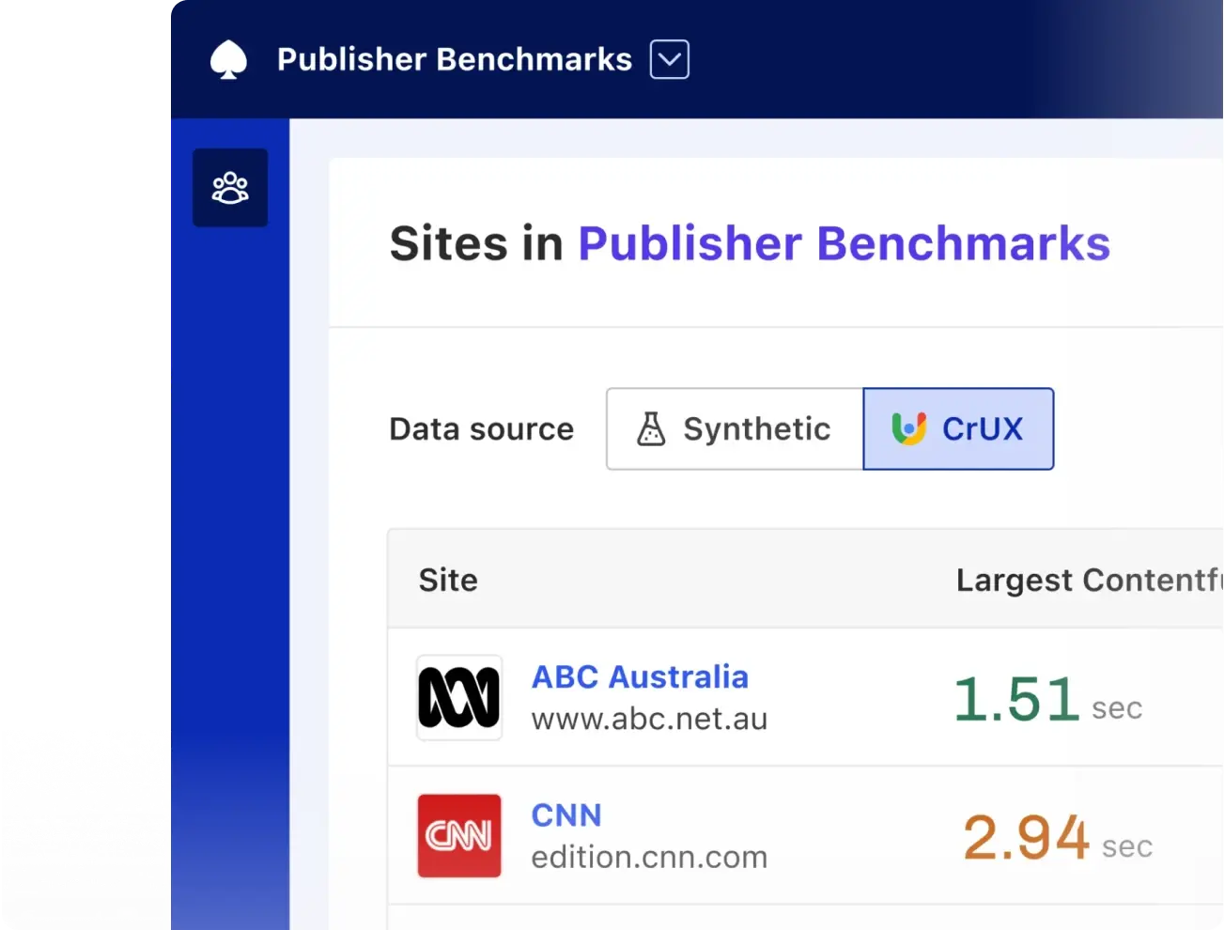
Task: Select the Site column header
Action: tap(448, 580)
